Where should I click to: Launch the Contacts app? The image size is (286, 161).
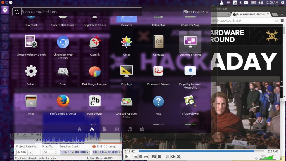point(159,42)
